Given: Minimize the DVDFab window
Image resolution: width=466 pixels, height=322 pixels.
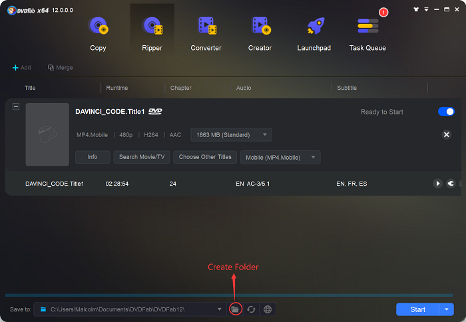Looking at the screenshot, I should (x=436, y=9).
